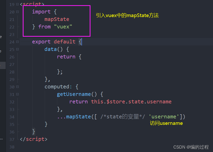
Task: Click line number 38 in the gutter
Action: 12,147
